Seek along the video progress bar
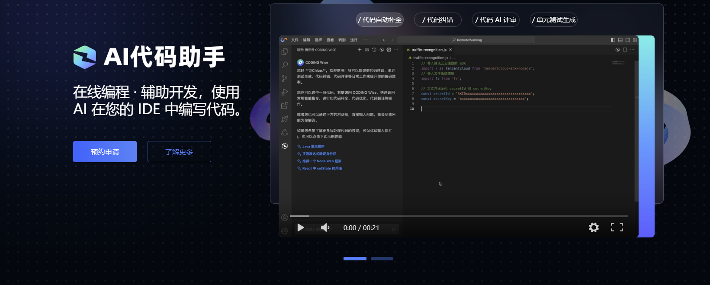Image resolution: width=710 pixels, height=285 pixels. (x=459, y=216)
